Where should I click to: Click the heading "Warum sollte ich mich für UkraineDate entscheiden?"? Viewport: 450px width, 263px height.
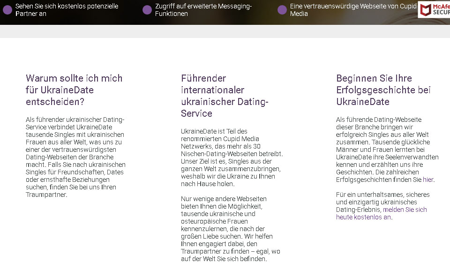pyautogui.click(x=74, y=90)
